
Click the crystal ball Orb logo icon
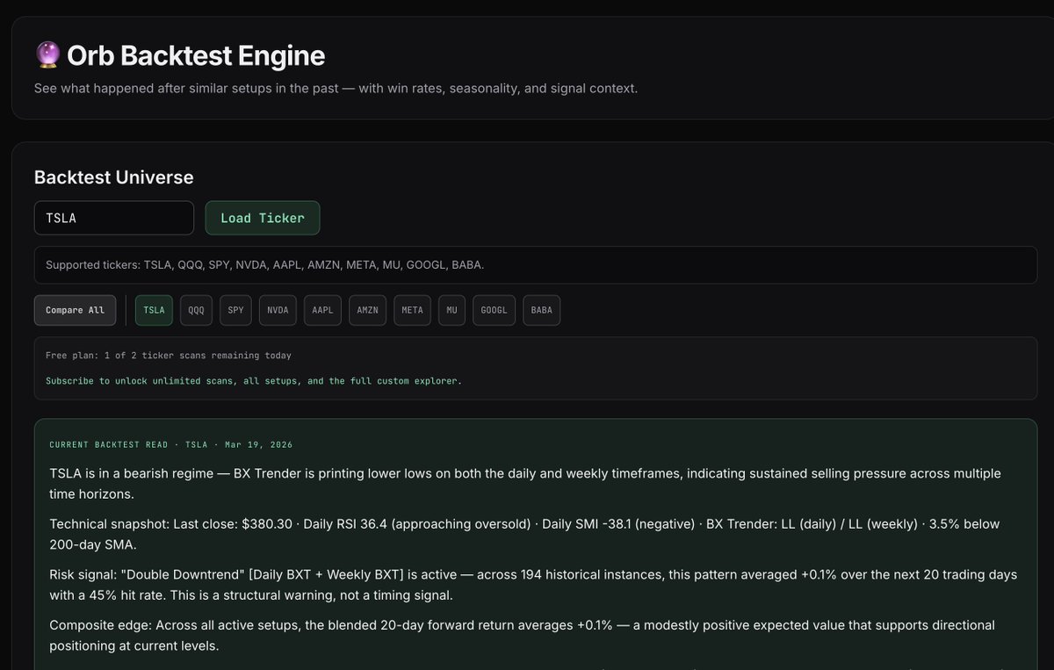(x=47, y=55)
